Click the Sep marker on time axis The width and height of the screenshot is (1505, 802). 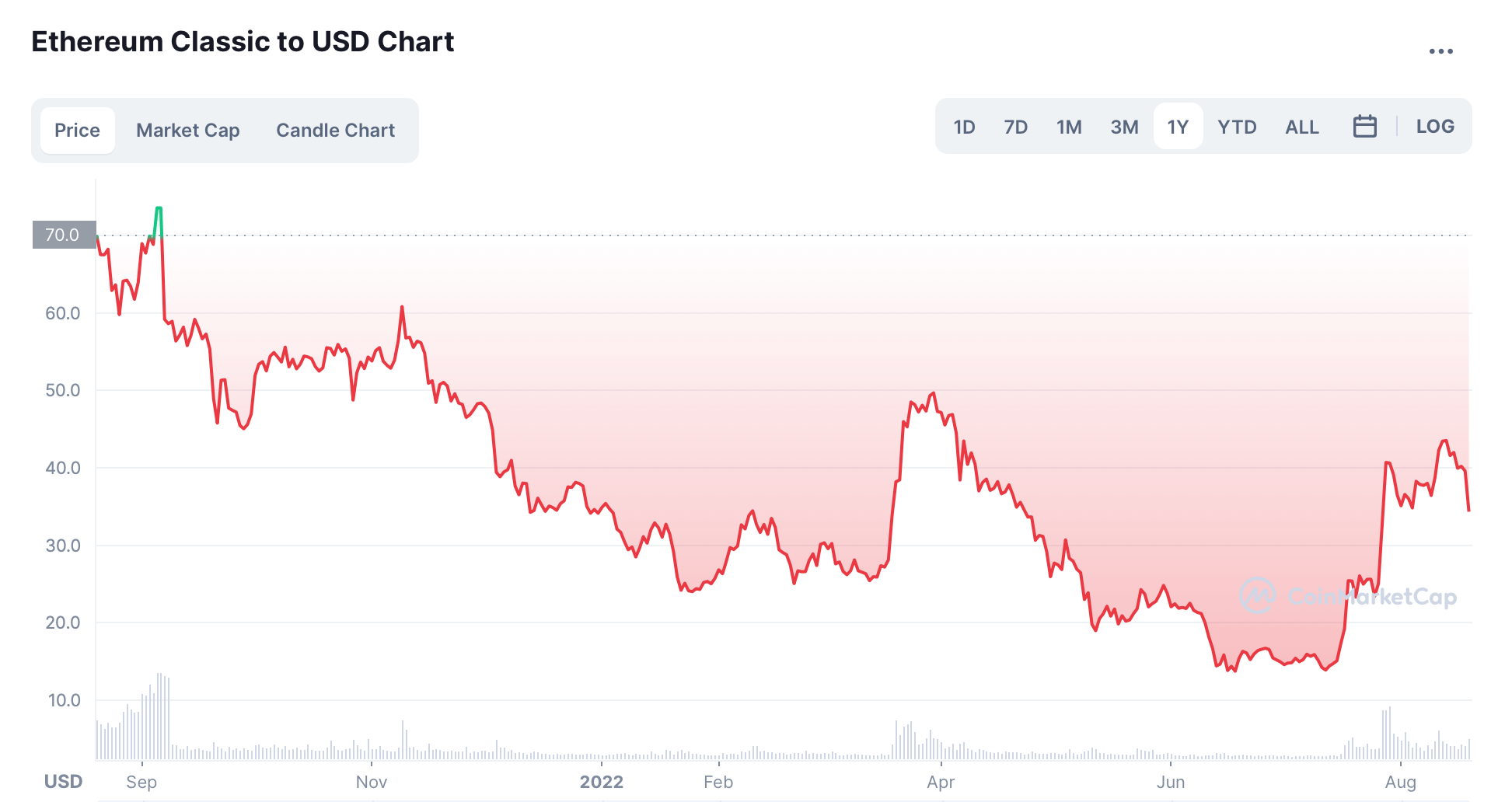tap(141, 782)
